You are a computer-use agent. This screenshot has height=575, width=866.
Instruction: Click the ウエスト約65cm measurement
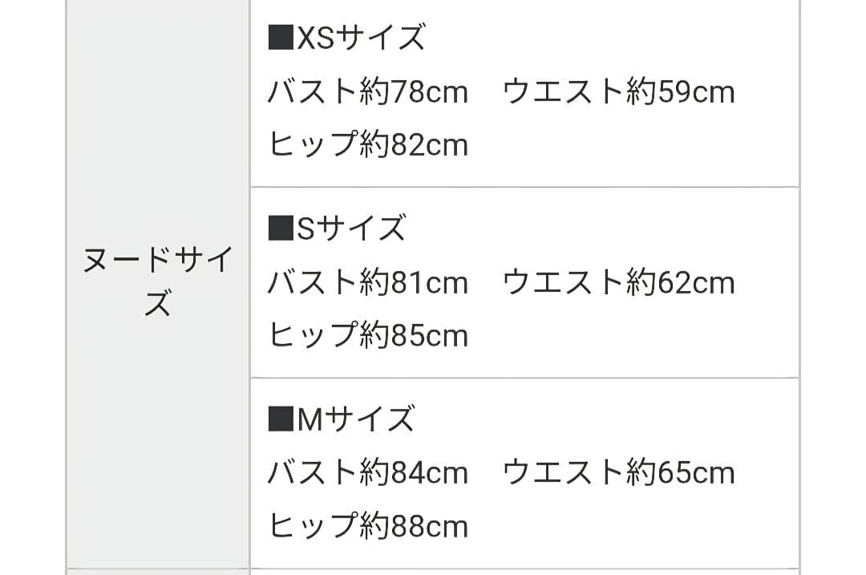[x=618, y=473]
